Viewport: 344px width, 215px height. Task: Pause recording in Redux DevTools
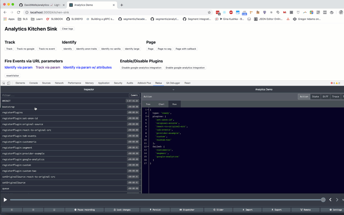[x=84, y=210]
